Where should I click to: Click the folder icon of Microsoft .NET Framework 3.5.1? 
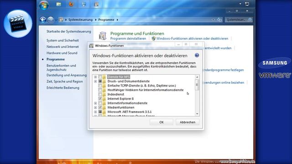coord(104,112)
